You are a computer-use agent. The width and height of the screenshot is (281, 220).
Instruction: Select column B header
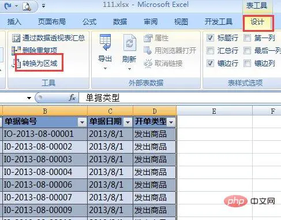pos(45,111)
